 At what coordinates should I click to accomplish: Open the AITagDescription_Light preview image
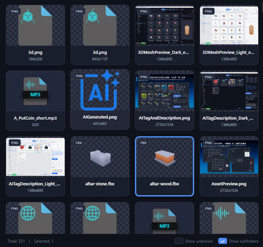click(35, 157)
